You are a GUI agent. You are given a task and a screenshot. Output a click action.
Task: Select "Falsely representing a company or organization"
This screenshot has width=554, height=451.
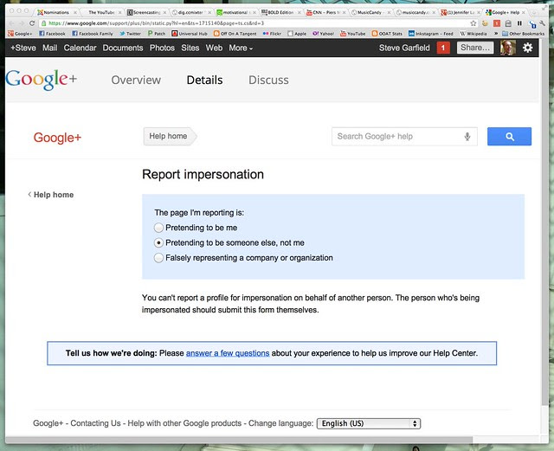[158, 258]
